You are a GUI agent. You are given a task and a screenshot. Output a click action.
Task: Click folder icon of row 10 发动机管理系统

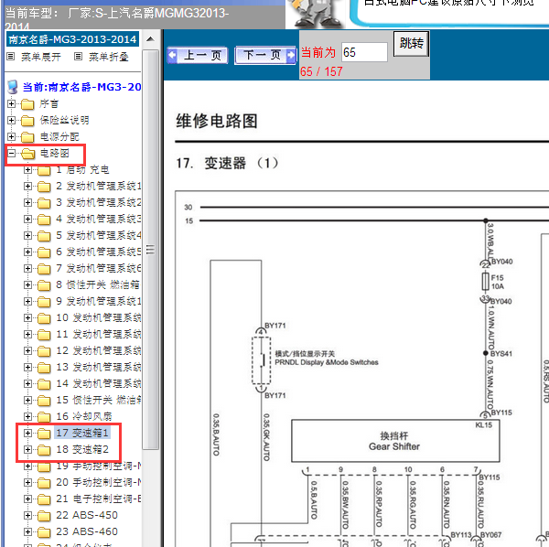(44, 318)
